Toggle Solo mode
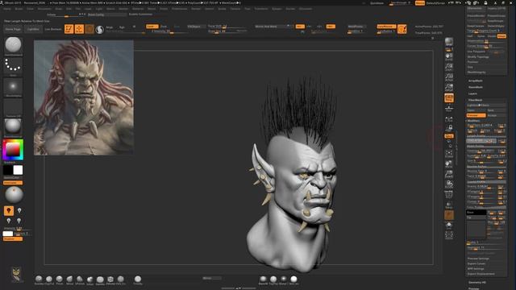The width and height of the screenshot is (516, 290). click(449, 225)
